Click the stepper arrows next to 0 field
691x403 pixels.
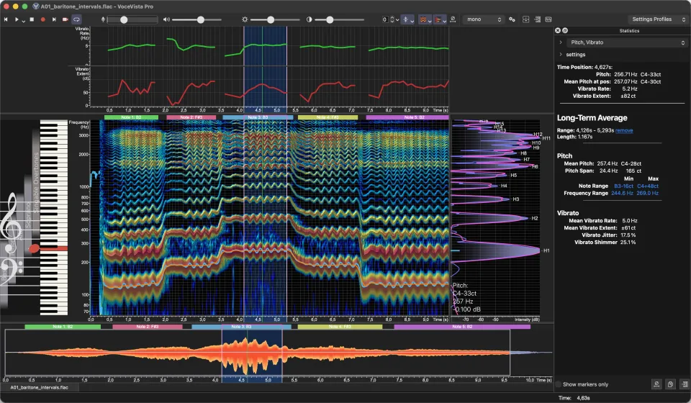click(x=392, y=19)
